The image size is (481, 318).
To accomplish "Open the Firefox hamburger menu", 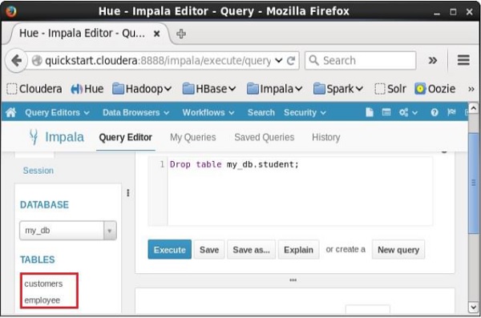I will click(463, 60).
